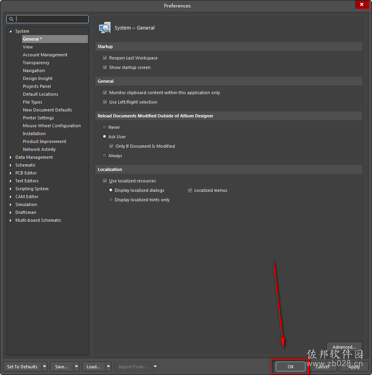Open Set To Defaults dropdown arrow
372x375 pixels.
tap(45, 366)
